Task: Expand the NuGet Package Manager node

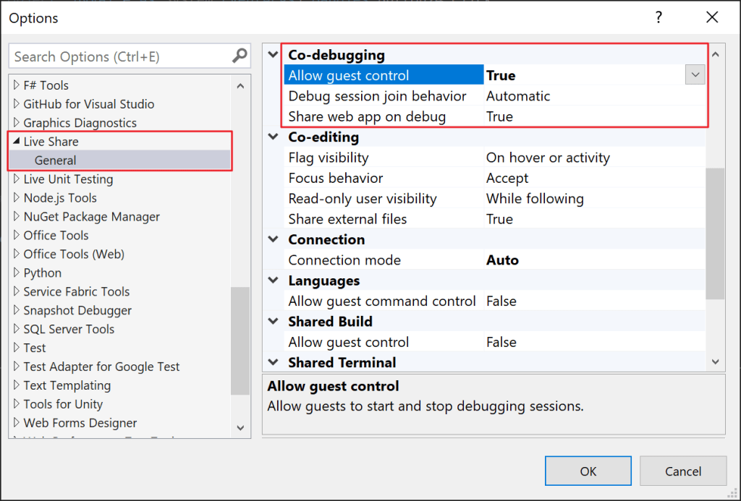Action: point(16,216)
